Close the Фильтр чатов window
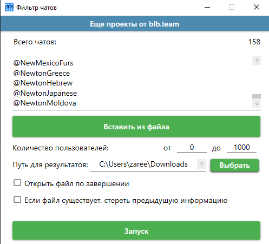The height and width of the screenshot is (244, 269). 257,8
